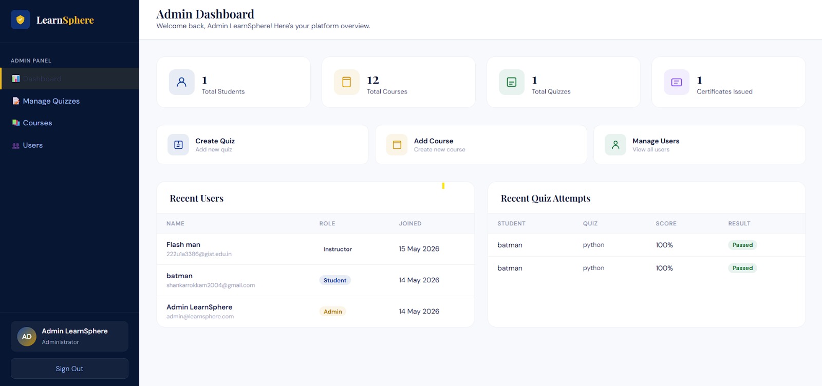The image size is (822, 386).
Task: Click the first 100% score
Action: (x=664, y=245)
